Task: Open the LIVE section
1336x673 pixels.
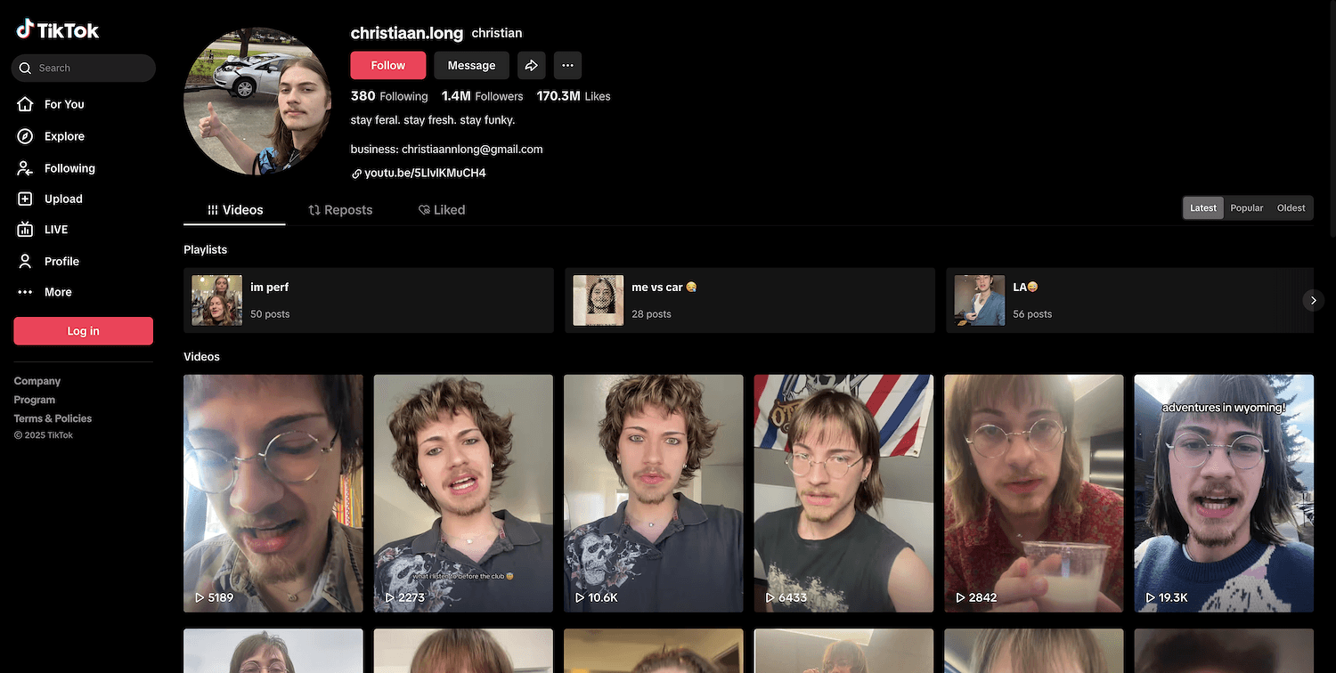Action: tap(56, 230)
